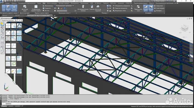Open Extended modeling (Расширенное моделирование) tab
The image size is (194, 108).
click(27, 3)
